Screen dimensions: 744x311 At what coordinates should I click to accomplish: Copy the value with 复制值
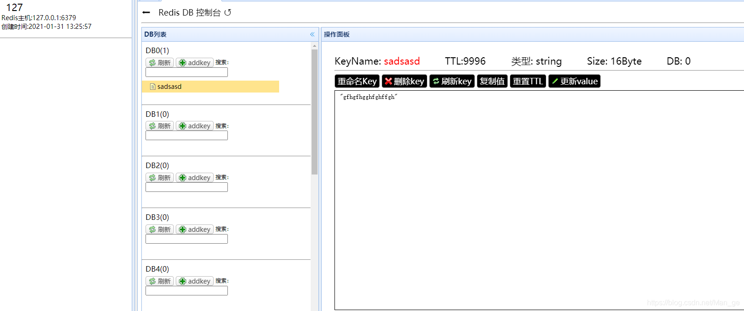point(492,81)
